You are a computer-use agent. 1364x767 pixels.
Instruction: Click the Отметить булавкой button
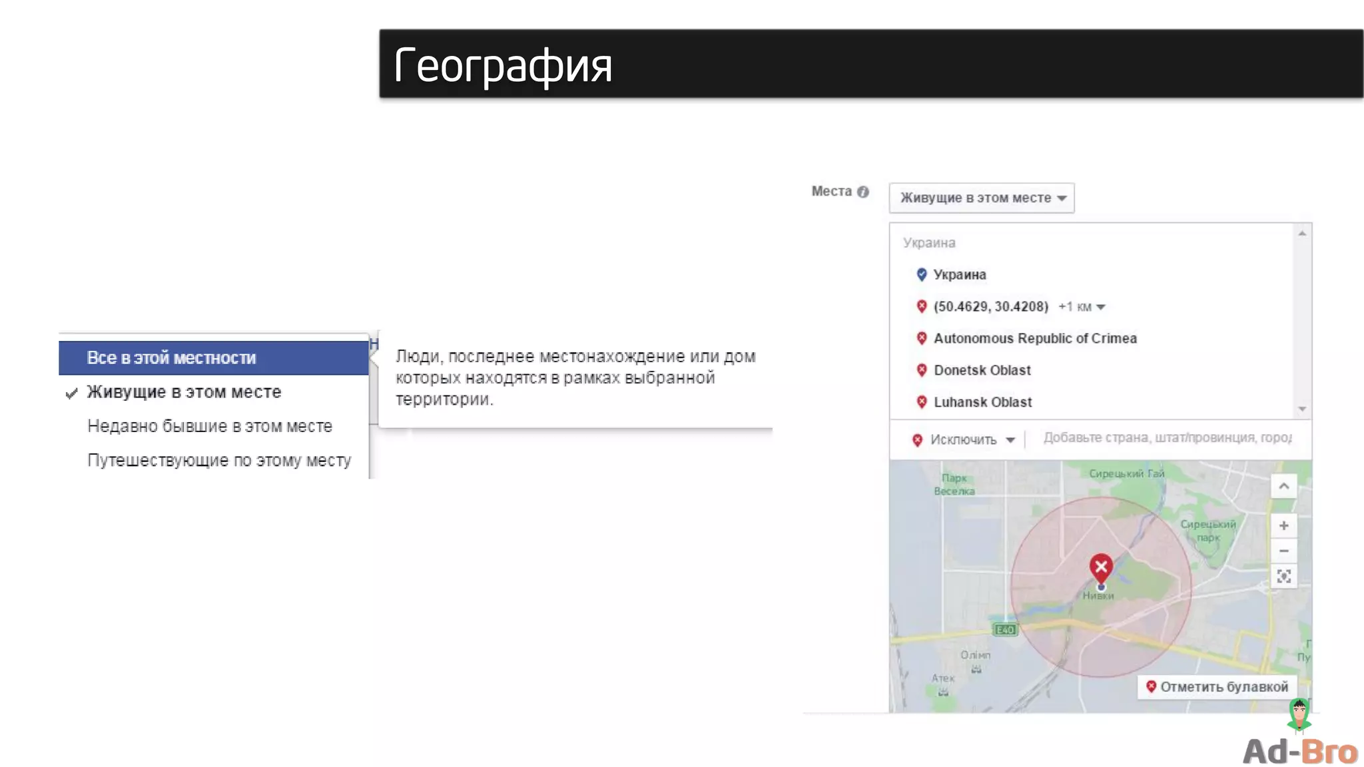pos(1217,686)
